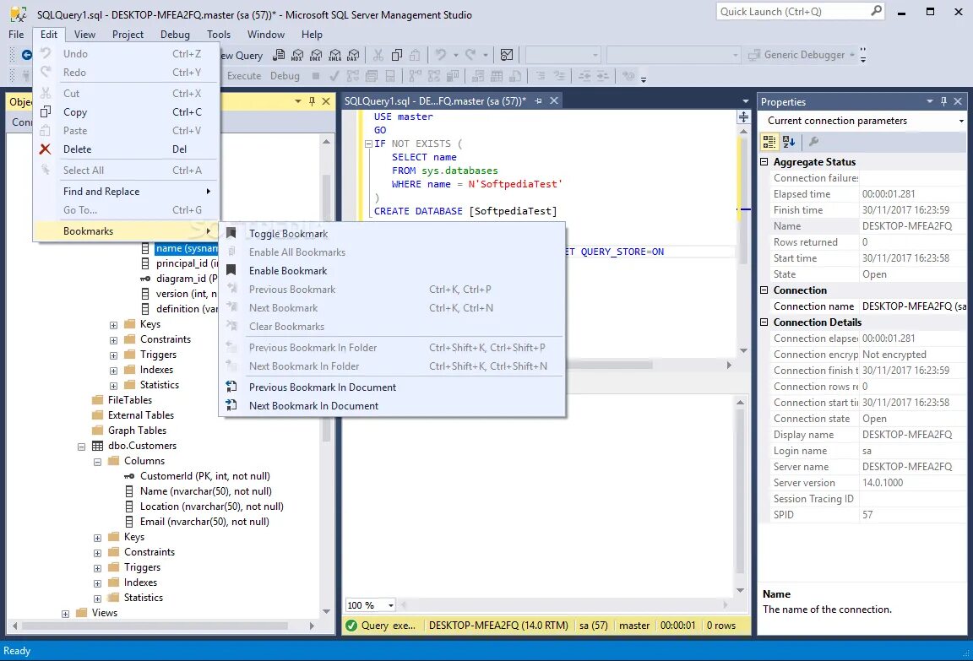This screenshot has height=661, width=973.
Task: Click the Categorized view icon in Properties
Action: [769, 141]
